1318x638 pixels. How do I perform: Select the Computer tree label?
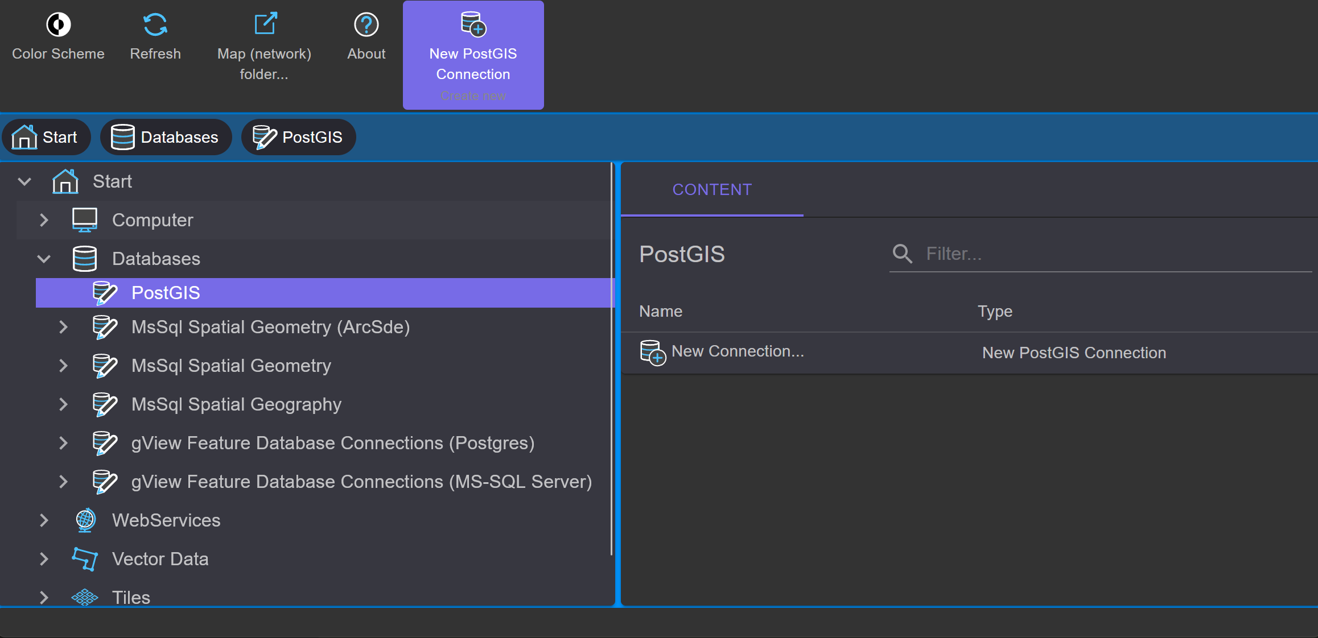pyautogui.click(x=153, y=220)
